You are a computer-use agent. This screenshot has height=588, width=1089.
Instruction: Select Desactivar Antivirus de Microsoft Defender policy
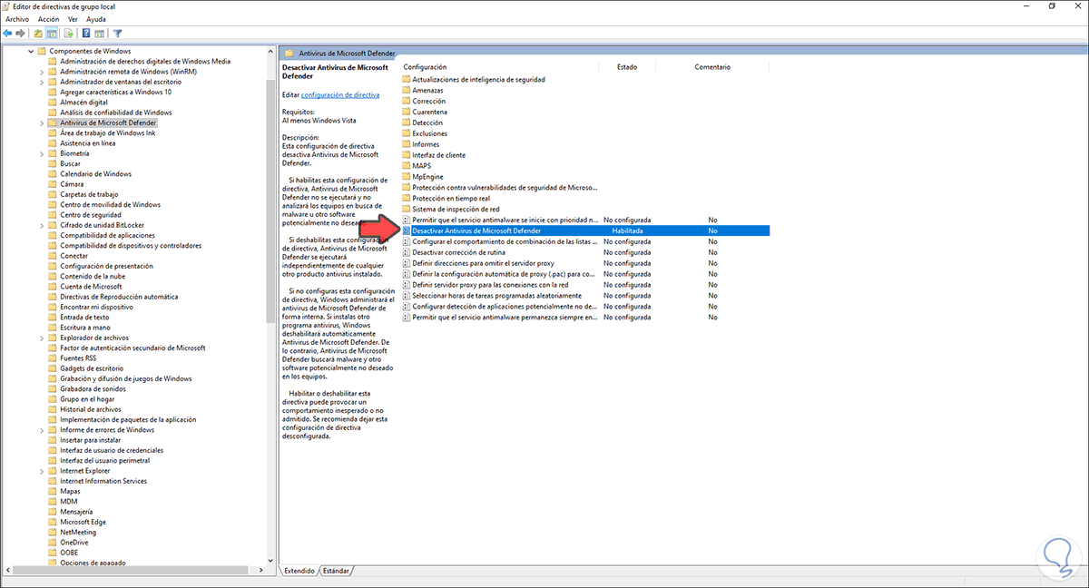(x=585, y=230)
